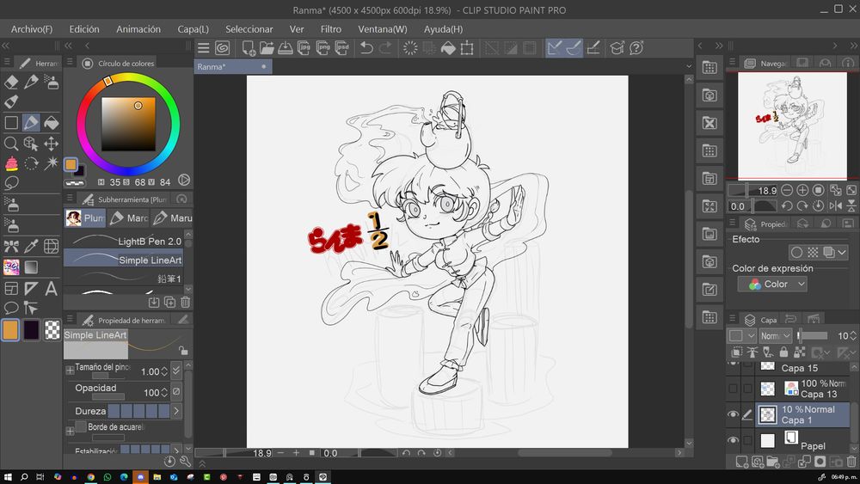Open the Color expression dropdown

(772, 284)
